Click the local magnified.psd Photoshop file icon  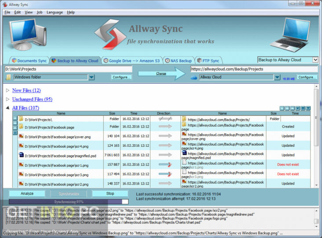(21, 155)
